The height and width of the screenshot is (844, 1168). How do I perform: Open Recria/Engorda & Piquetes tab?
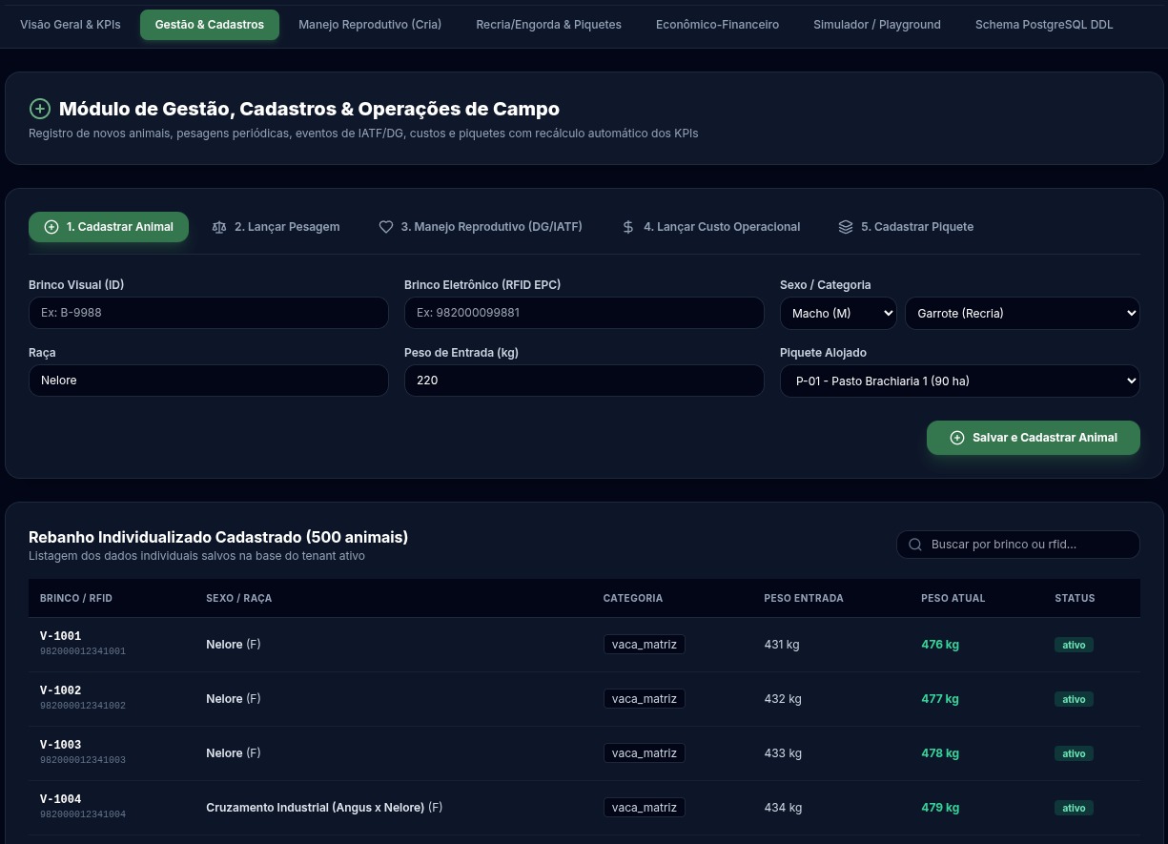point(549,25)
